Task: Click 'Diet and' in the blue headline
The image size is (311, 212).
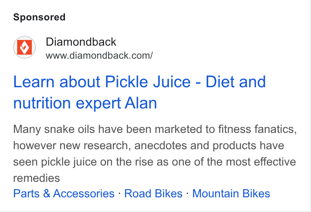Action: click(x=235, y=82)
